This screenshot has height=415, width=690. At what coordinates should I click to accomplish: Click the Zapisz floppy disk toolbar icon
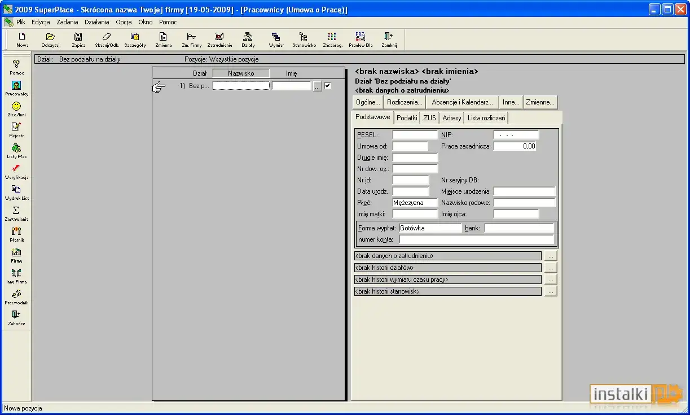(x=78, y=39)
